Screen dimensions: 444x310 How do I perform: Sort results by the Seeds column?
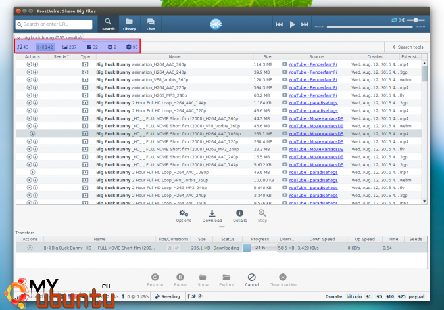tap(61, 57)
